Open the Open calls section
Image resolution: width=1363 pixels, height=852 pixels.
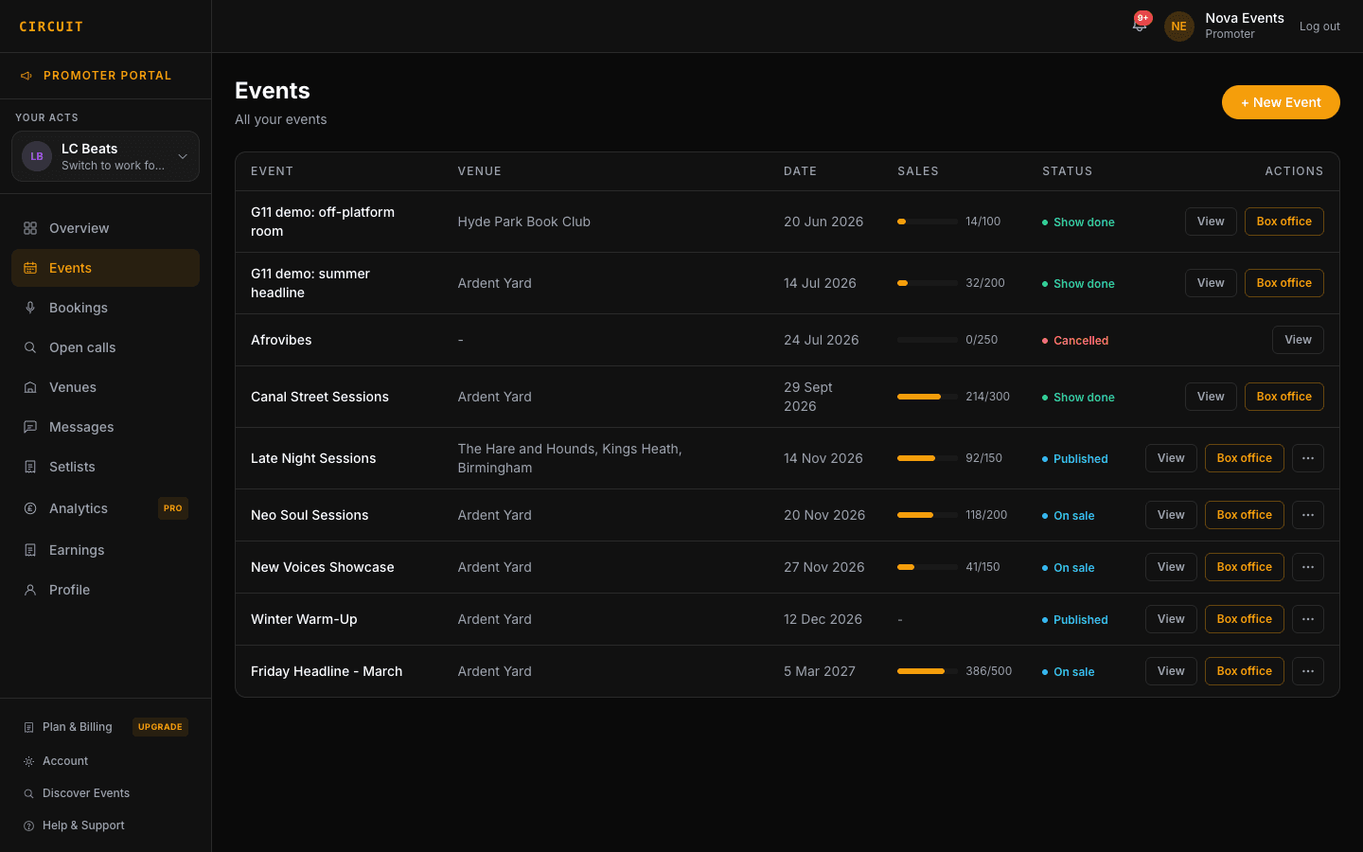point(105,347)
